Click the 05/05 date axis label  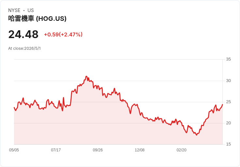(14, 150)
